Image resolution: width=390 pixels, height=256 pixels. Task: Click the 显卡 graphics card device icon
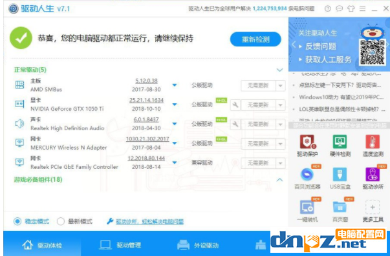coord(19,104)
